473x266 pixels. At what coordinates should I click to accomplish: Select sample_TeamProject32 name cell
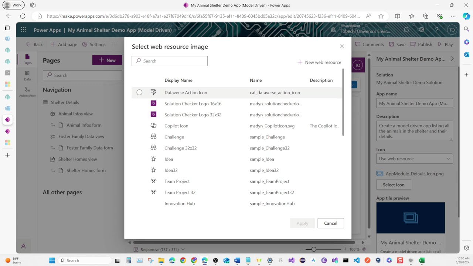tap(272, 192)
